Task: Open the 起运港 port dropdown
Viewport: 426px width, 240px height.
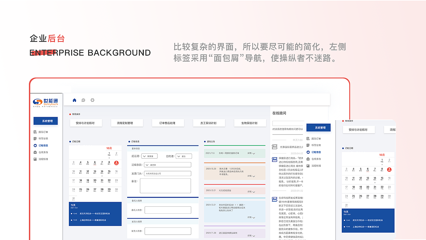Action: (149, 156)
